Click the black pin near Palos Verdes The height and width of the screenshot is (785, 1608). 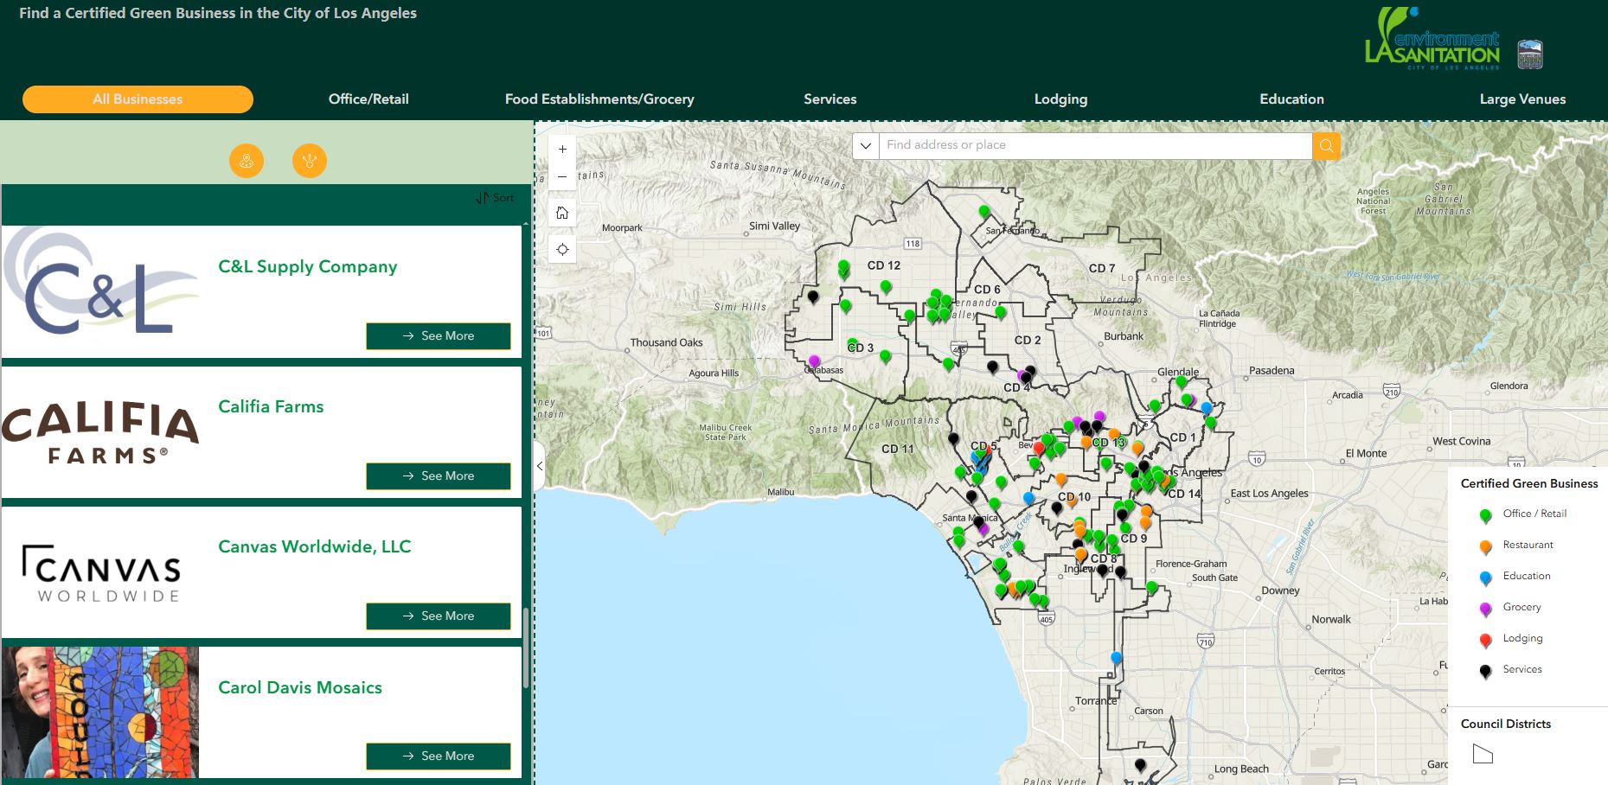(x=1140, y=765)
